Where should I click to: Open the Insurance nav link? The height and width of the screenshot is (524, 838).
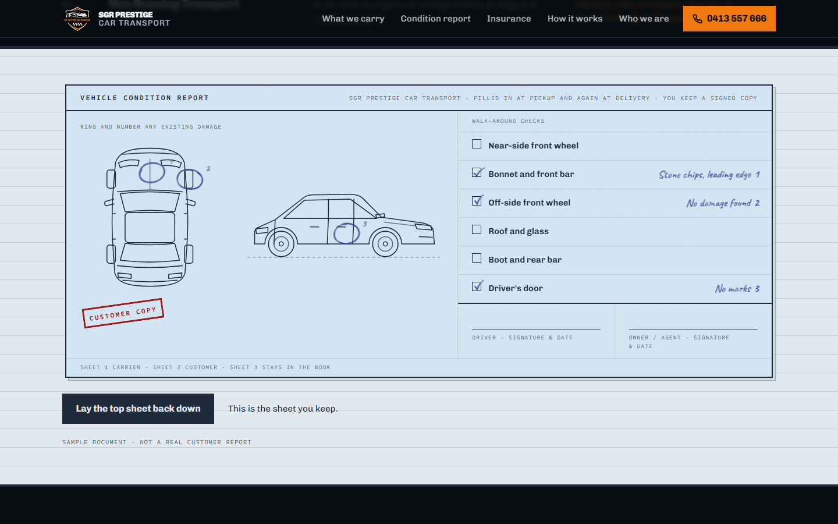point(509,19)
